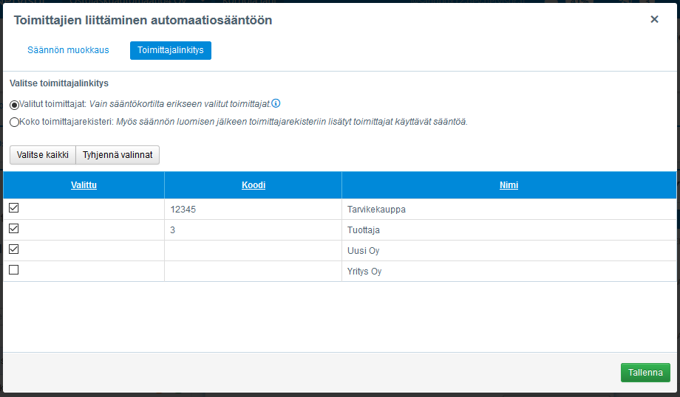Save changes with the Tallenna button
This screenshot has width=680, height=397.
tap(645, 373)
